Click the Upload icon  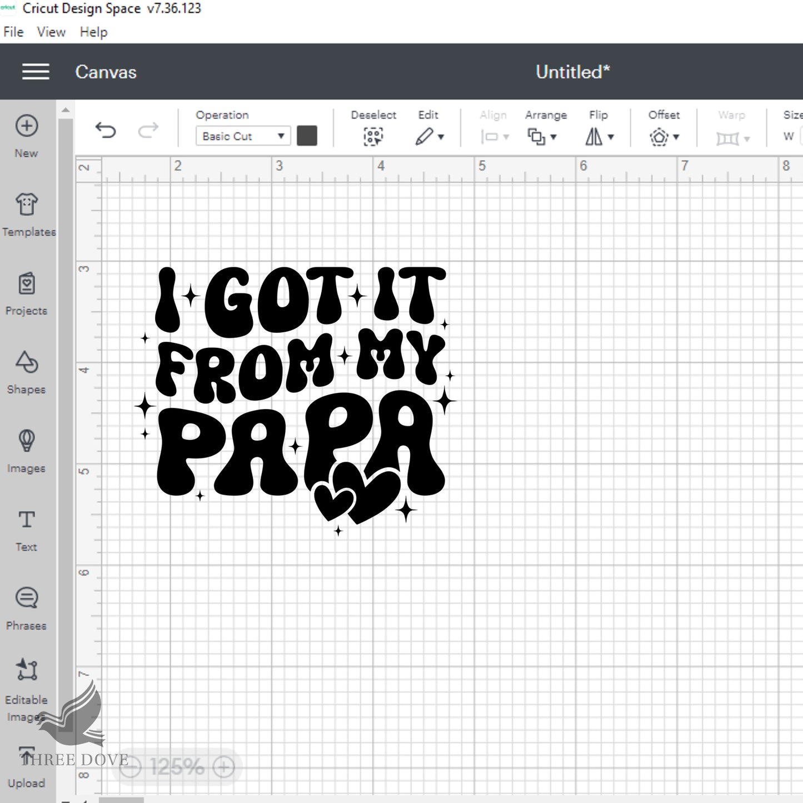[27, 756]
